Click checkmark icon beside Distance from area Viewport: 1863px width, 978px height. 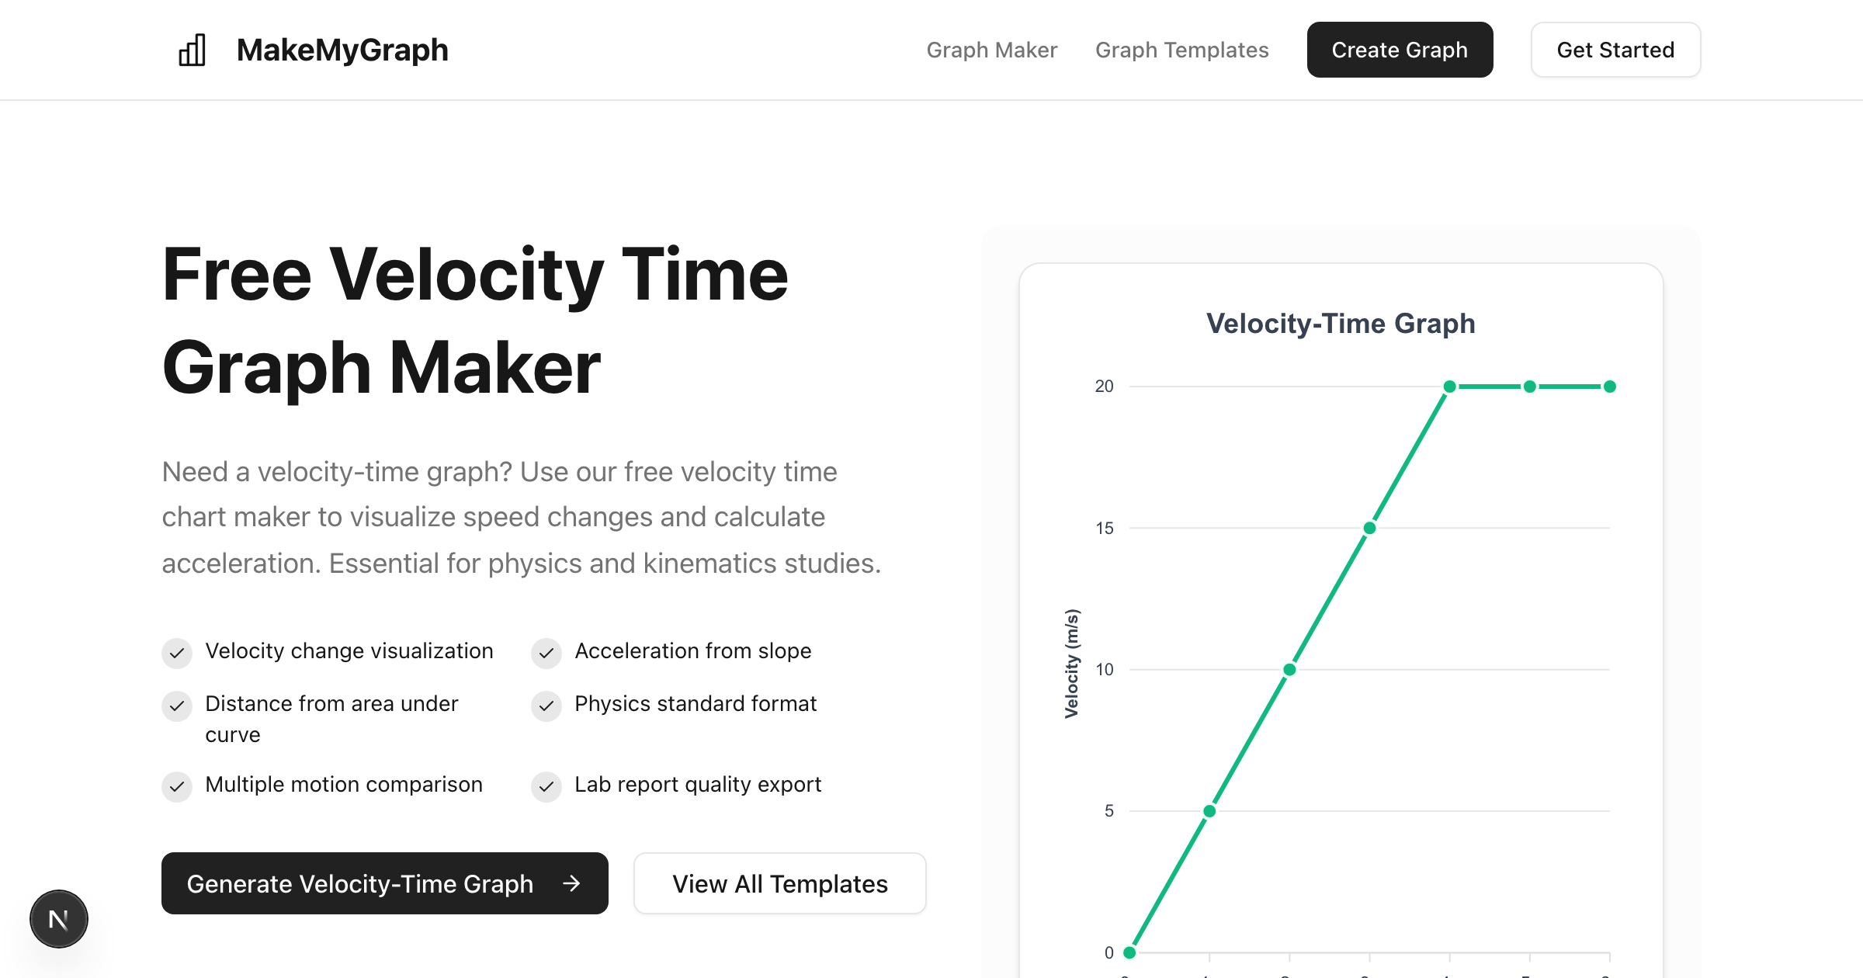point(177,706)
